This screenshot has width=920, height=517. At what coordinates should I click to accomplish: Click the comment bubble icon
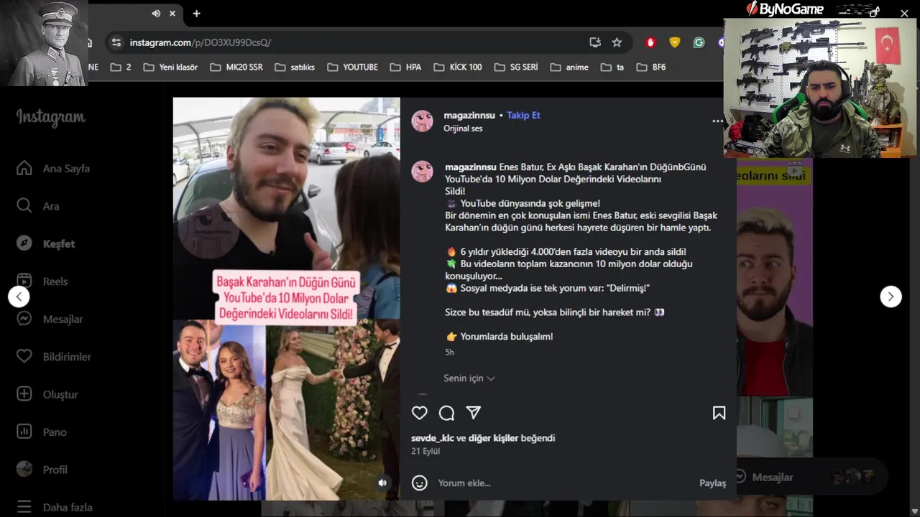click(x=446, y=413)
